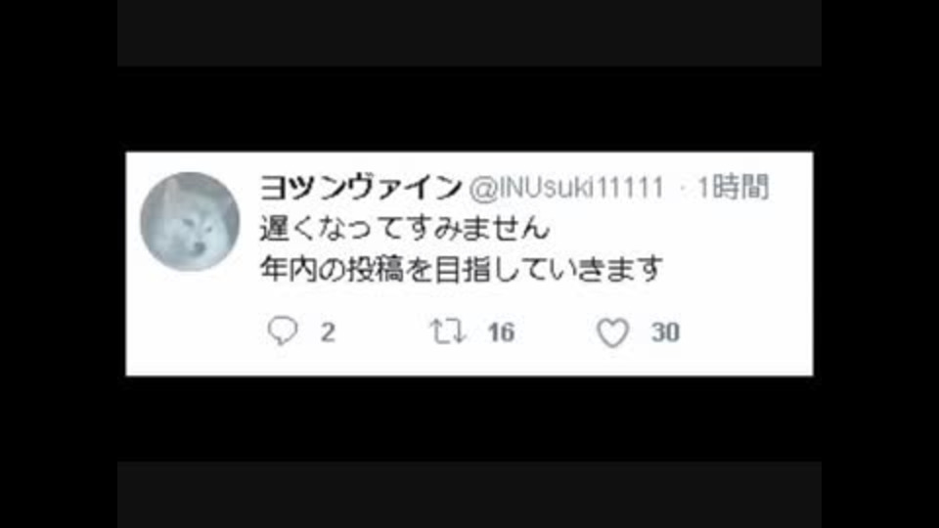Click the dark gray bar below the tweet
Image resolution: width=939 pixels, height=528 pixels.
pyautogui.click(x=469, y=495)
